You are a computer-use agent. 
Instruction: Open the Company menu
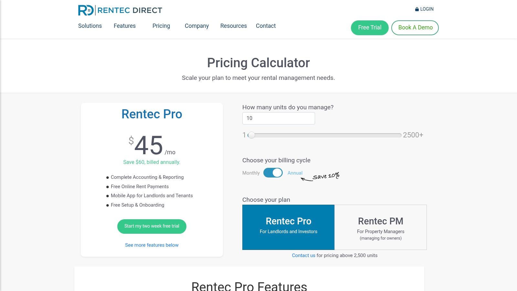(x=196, y=26)
